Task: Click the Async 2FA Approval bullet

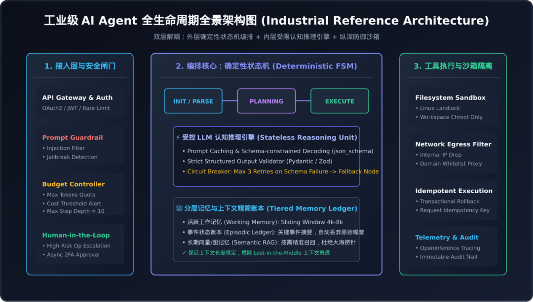Action: (71, 255)
